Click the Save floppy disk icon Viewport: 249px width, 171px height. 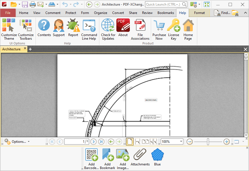(25, 4)
